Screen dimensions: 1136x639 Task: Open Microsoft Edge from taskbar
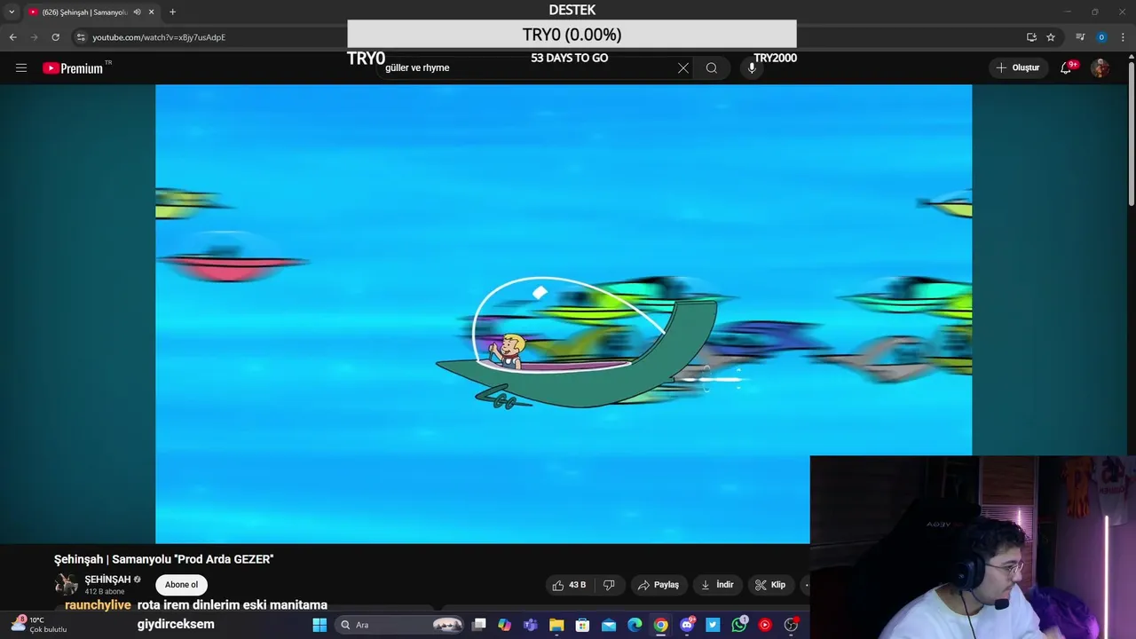point(635,625)
